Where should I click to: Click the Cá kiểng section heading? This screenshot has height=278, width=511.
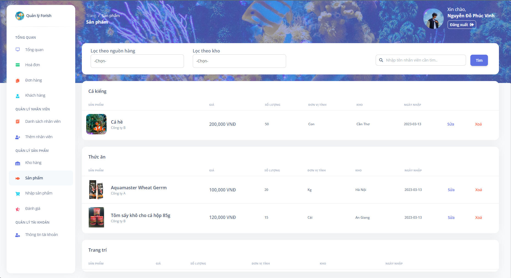[x=97, y=91]
